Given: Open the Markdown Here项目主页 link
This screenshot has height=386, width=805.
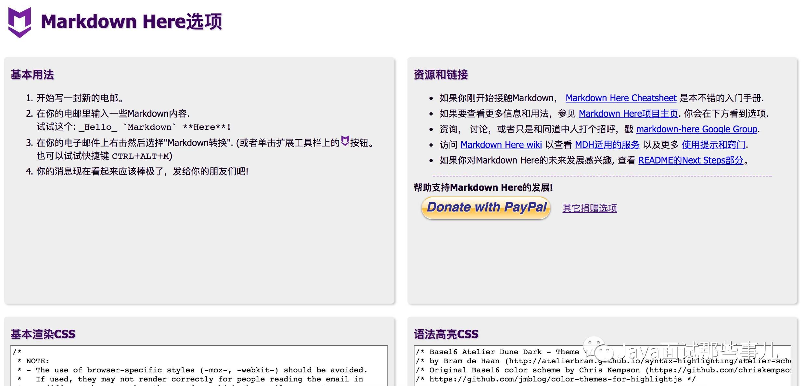Looking at the screenshot, I should [628, 114].
